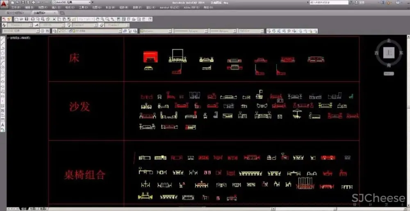410x211 pixels.
Task: Click the Save icon in standard toolbar
Action: 26,19
